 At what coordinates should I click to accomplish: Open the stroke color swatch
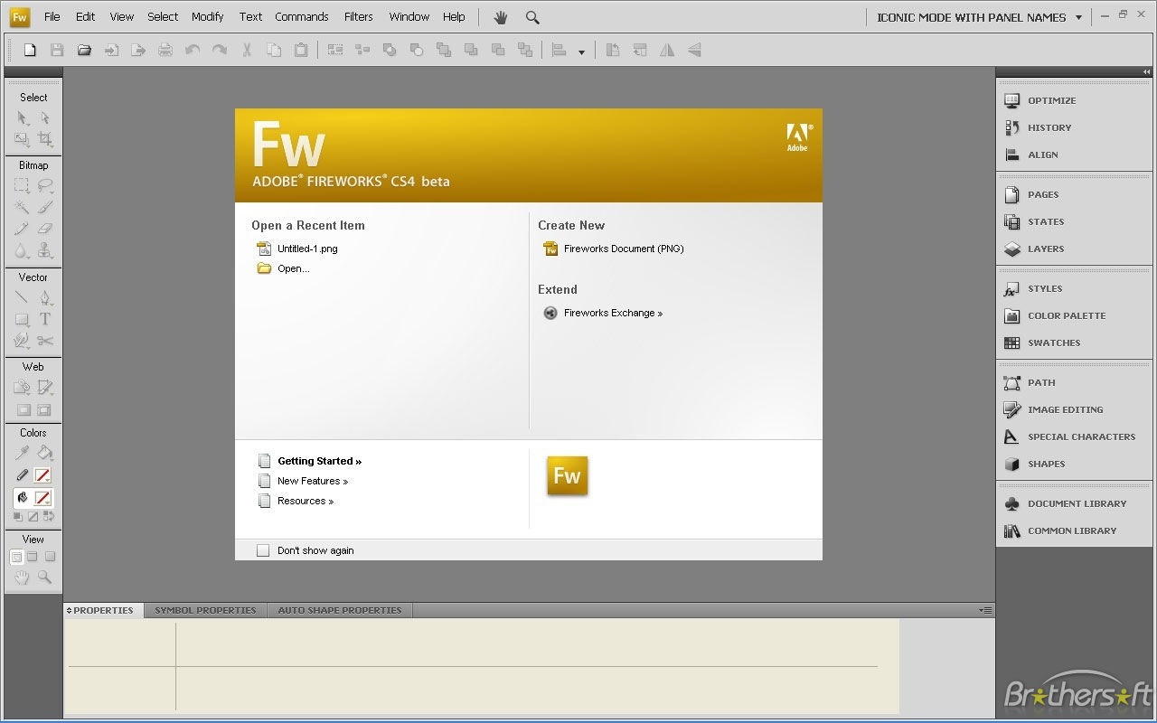click(42, 475)
